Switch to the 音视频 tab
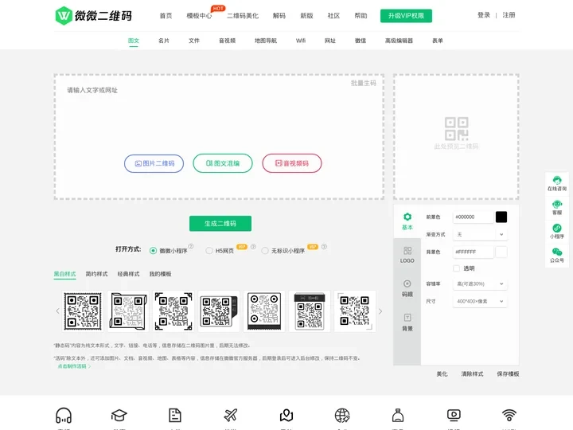 coord(227,41)
